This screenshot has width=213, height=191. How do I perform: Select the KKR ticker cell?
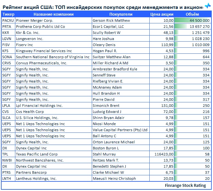point(8,33)
